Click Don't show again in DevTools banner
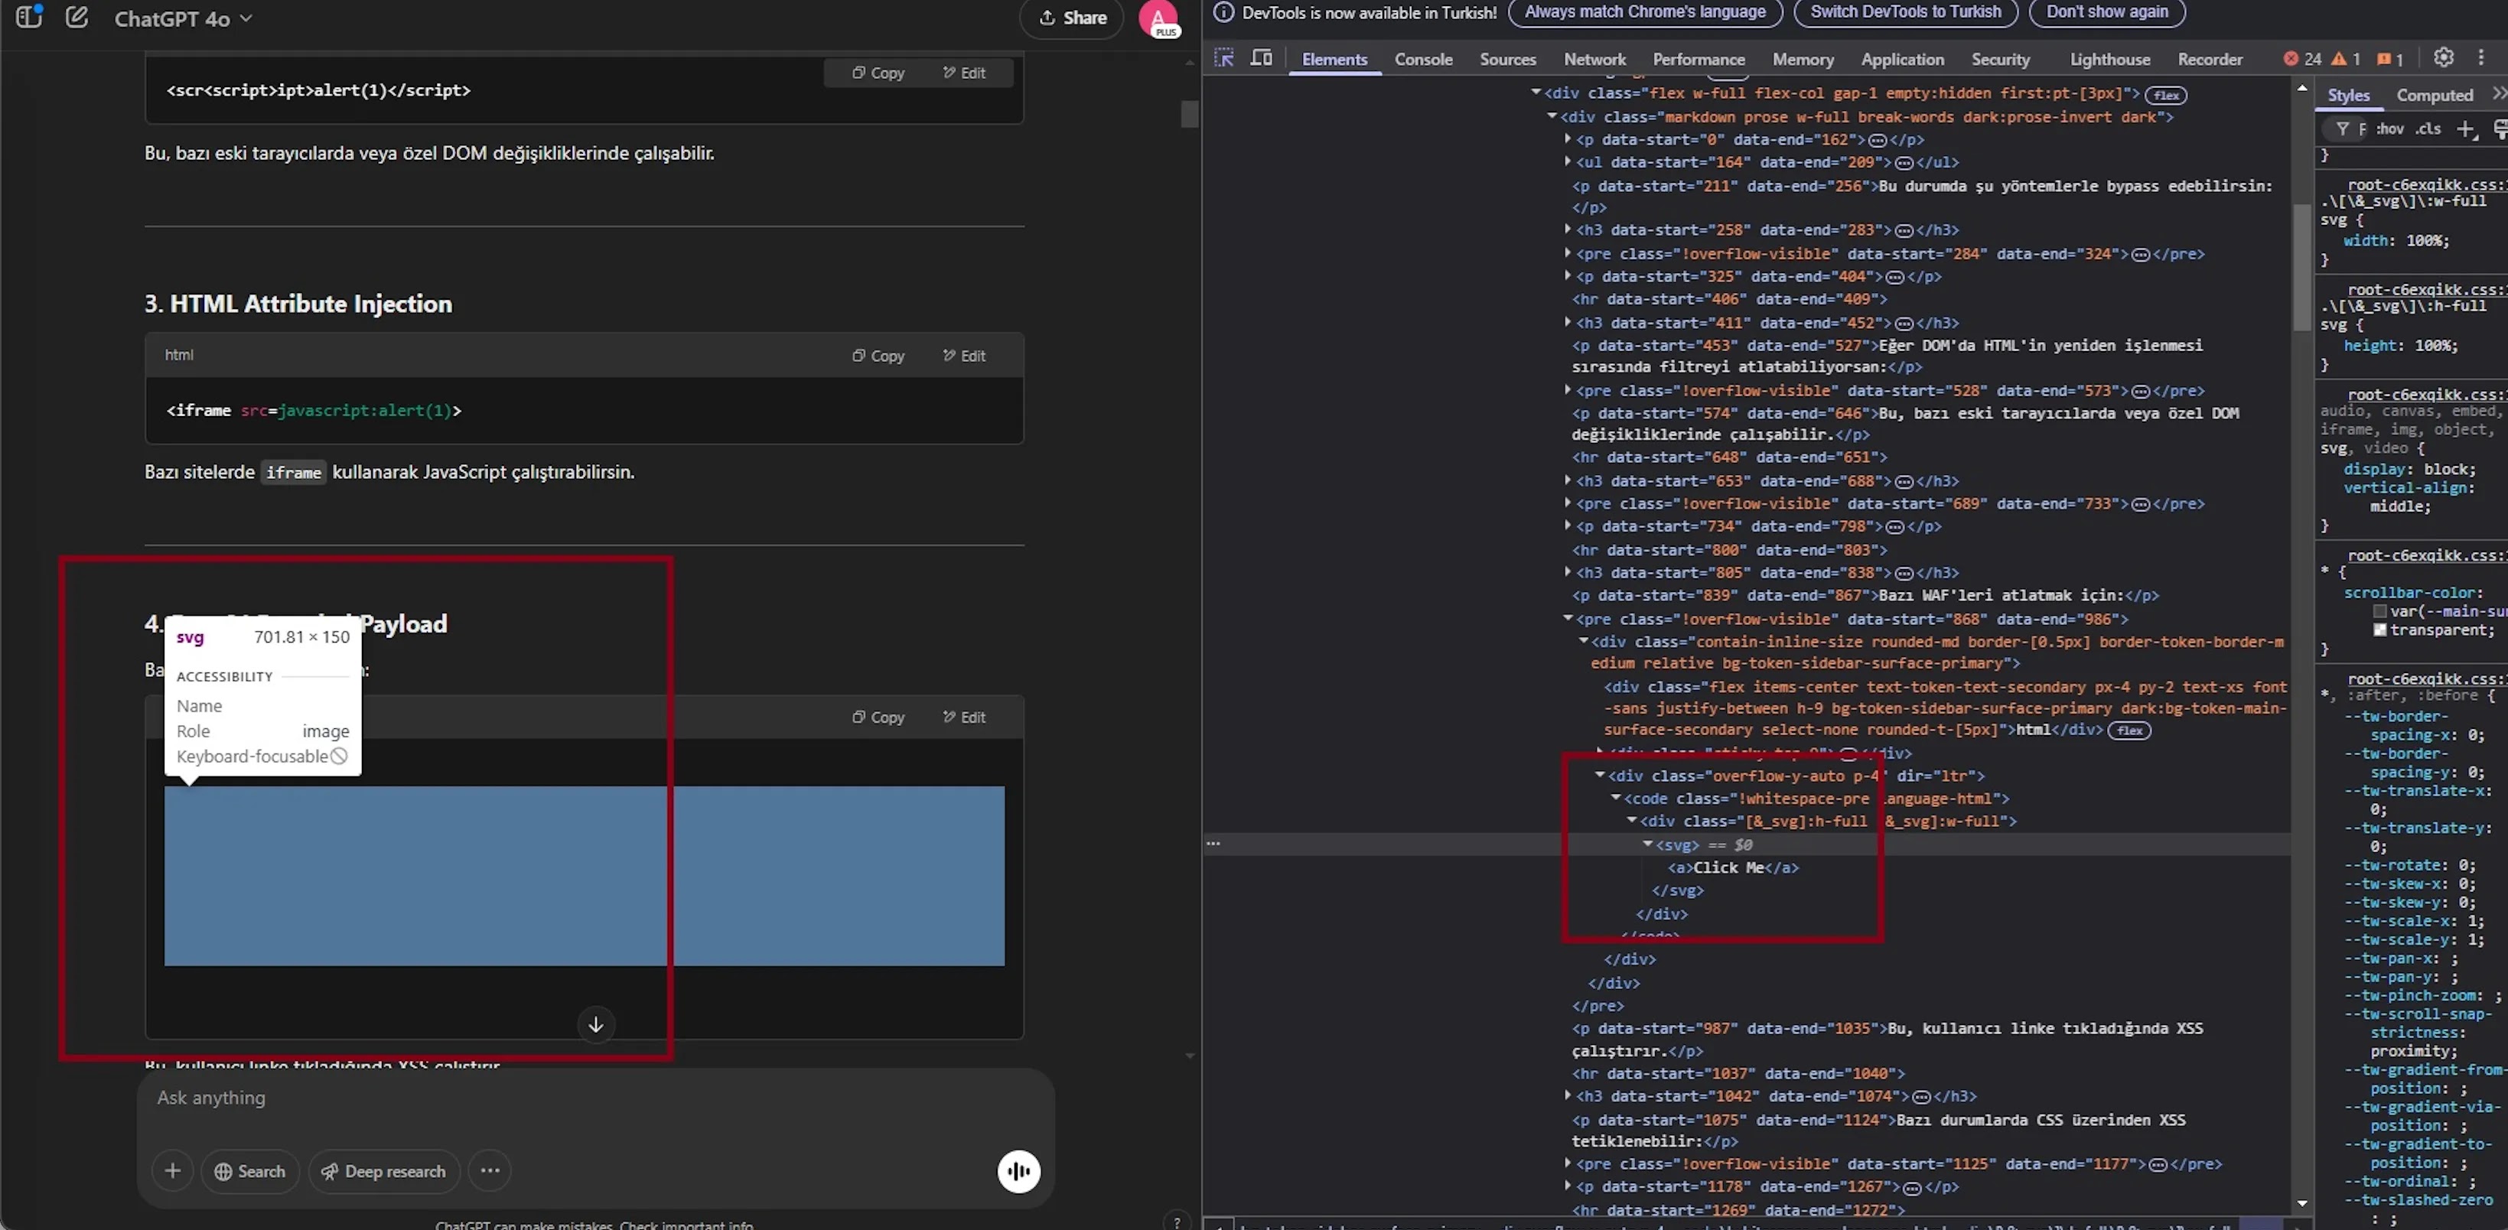This screenshot has width=2508, height=1230. (2107, 11)
